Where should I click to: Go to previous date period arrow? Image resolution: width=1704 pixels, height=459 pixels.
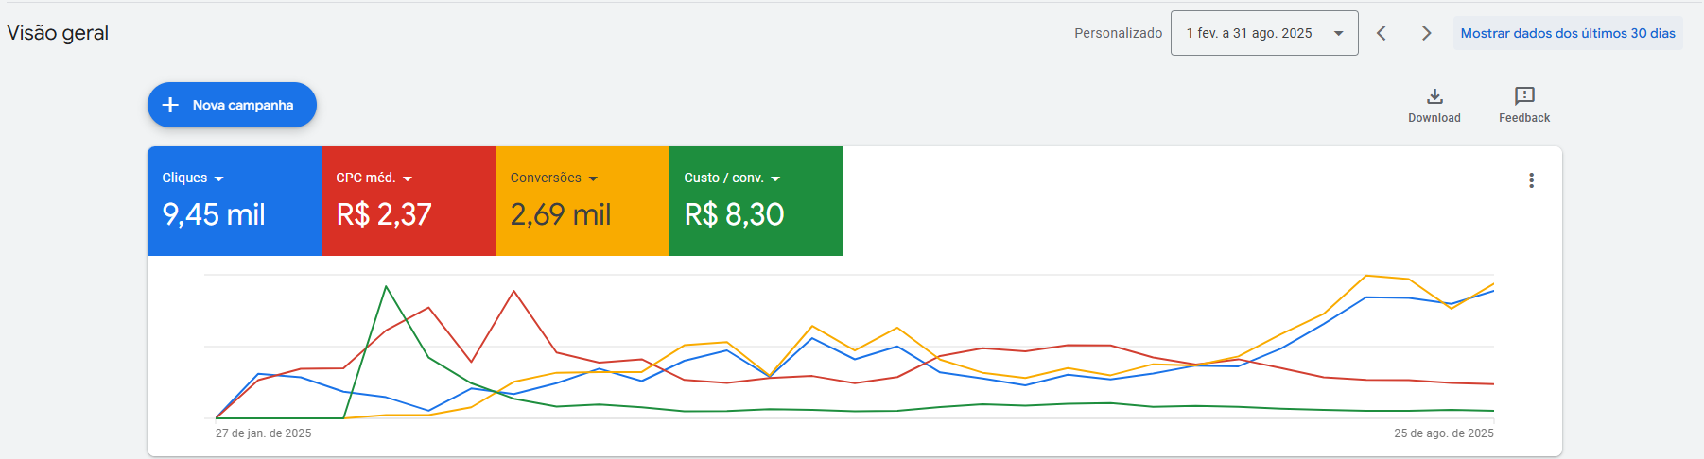point(1382,33)
